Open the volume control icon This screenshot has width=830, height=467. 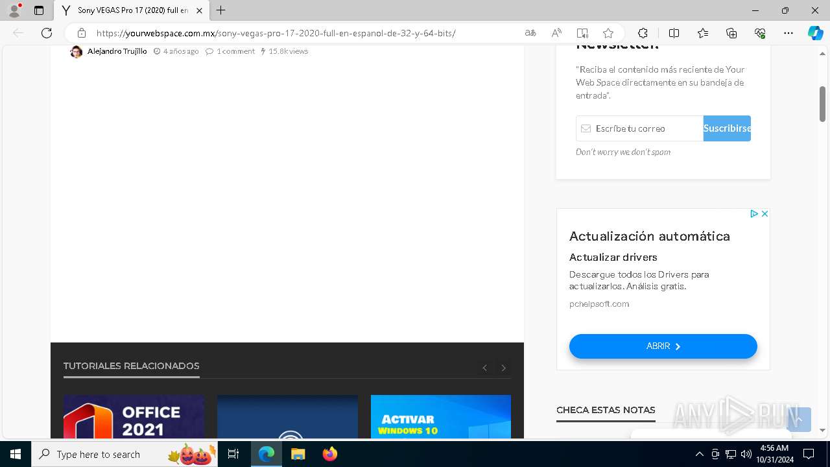(746, 454)
